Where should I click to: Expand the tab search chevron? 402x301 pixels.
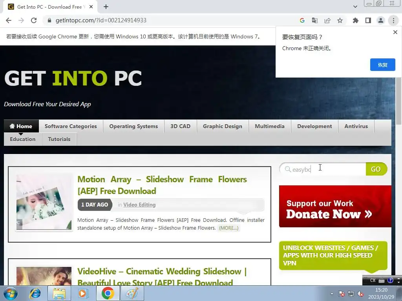click(x=355, y=7)
